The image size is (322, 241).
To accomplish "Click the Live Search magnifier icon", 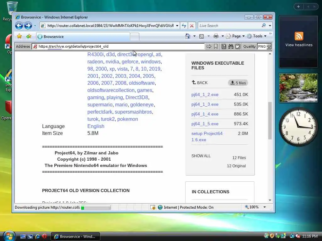I will (x=264, y=25).
